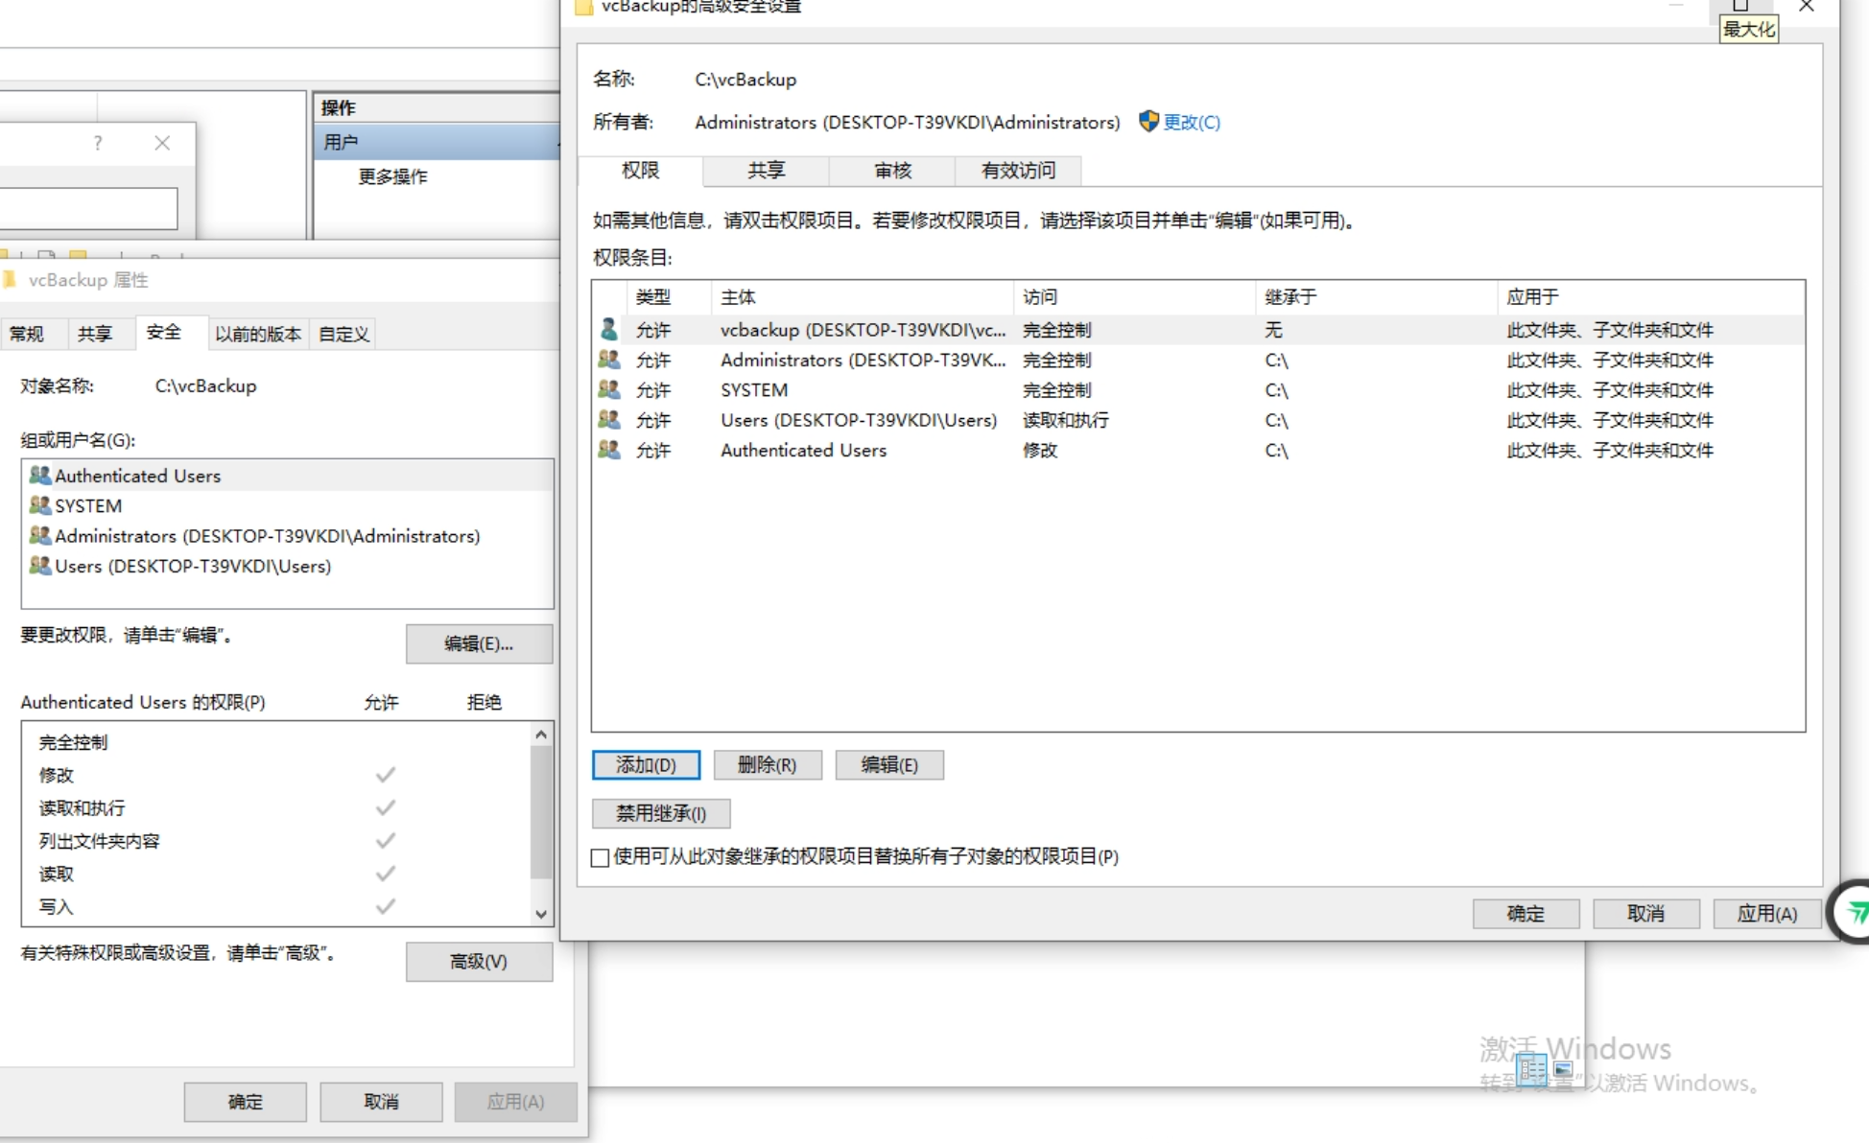
Task: Click the Users group icon in 组或用户名 list
Action: point(39,566)
